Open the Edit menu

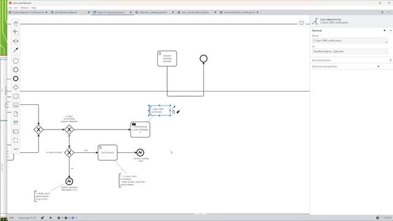click(x=16, y=8)
